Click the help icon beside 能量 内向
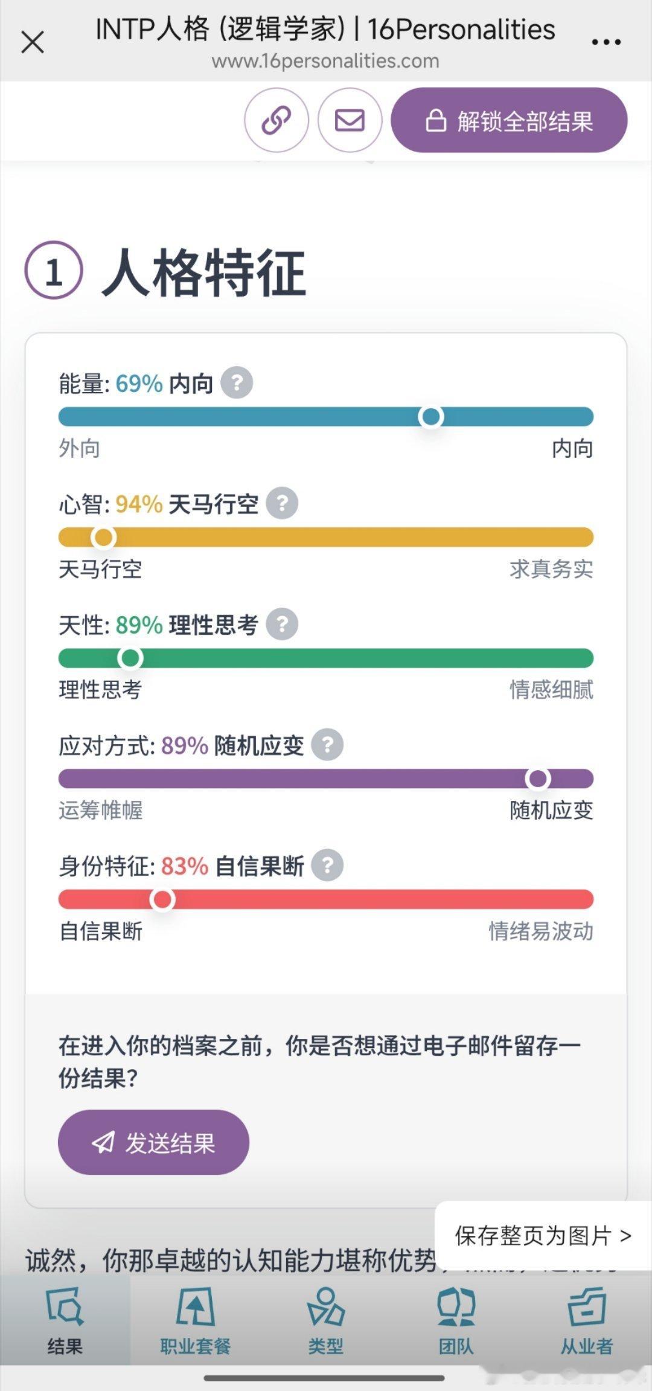The image size is (652, 1391). (x=237, y=382)
